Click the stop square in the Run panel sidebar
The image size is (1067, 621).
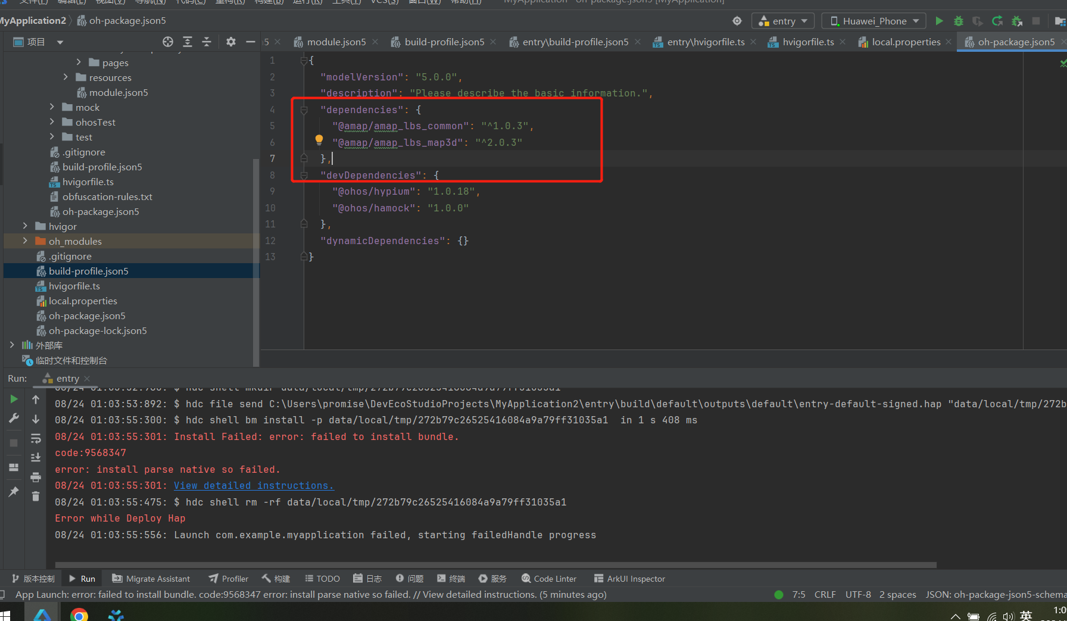tap(14, 443)
